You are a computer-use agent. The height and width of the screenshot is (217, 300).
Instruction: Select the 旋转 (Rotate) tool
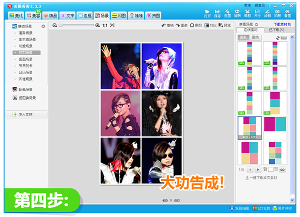237,13
